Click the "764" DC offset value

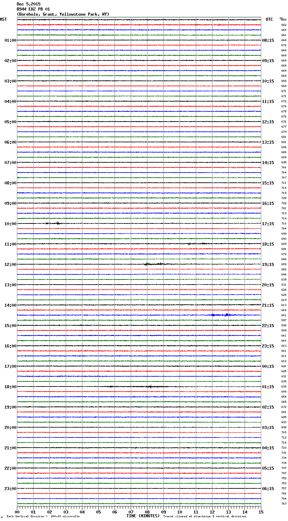[284, 499]
